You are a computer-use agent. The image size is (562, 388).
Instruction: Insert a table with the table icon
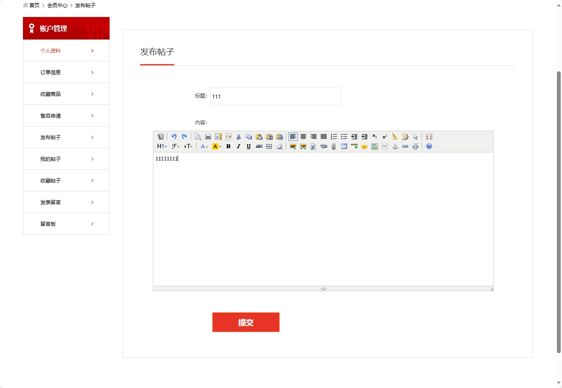344,146
